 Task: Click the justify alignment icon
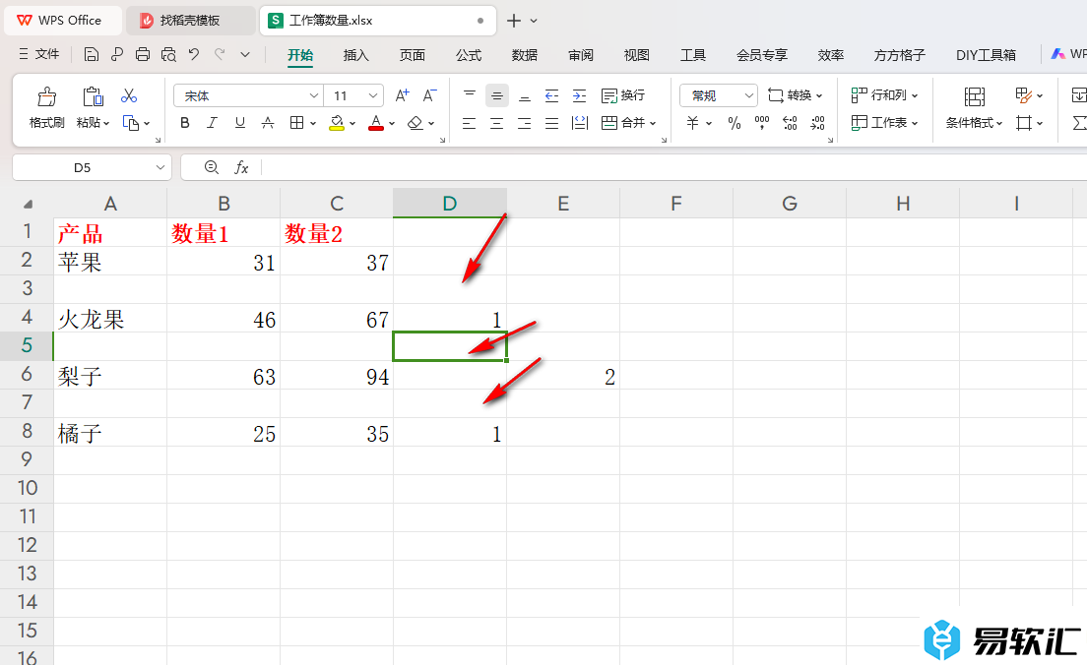551,123
